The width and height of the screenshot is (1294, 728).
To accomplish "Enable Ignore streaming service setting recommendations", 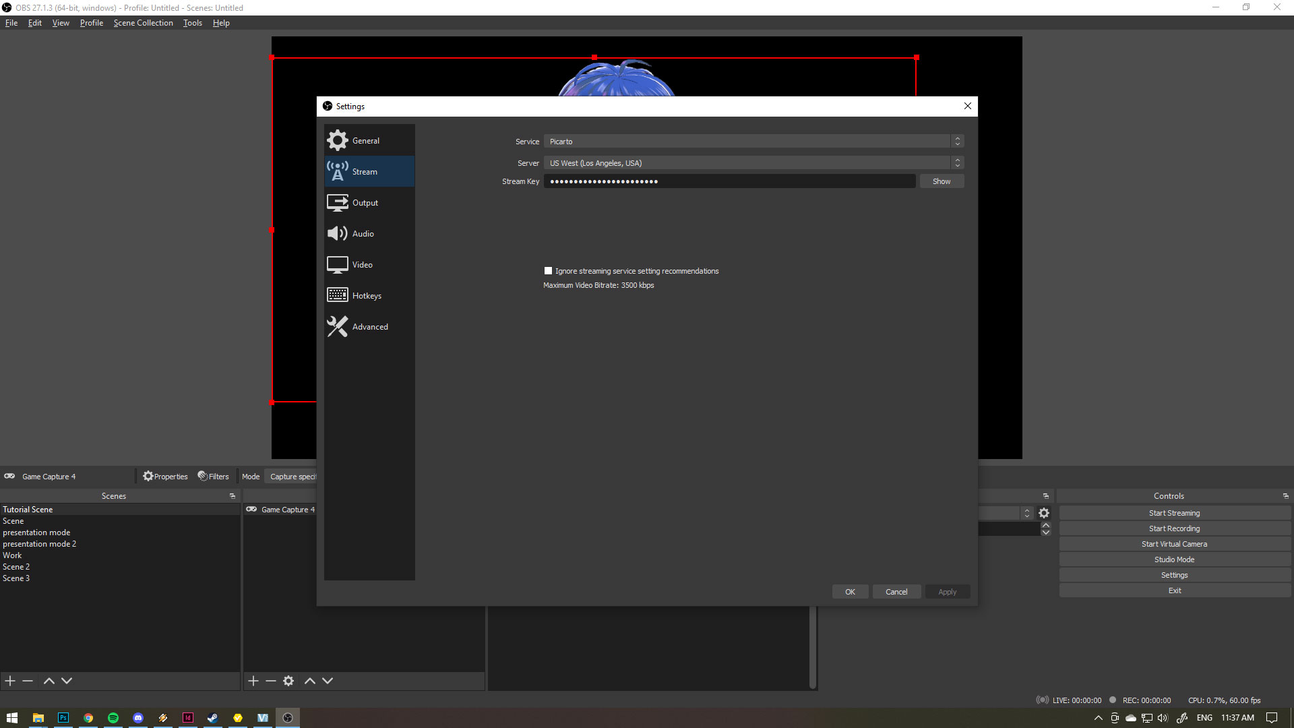I will [x=548, y=271].
